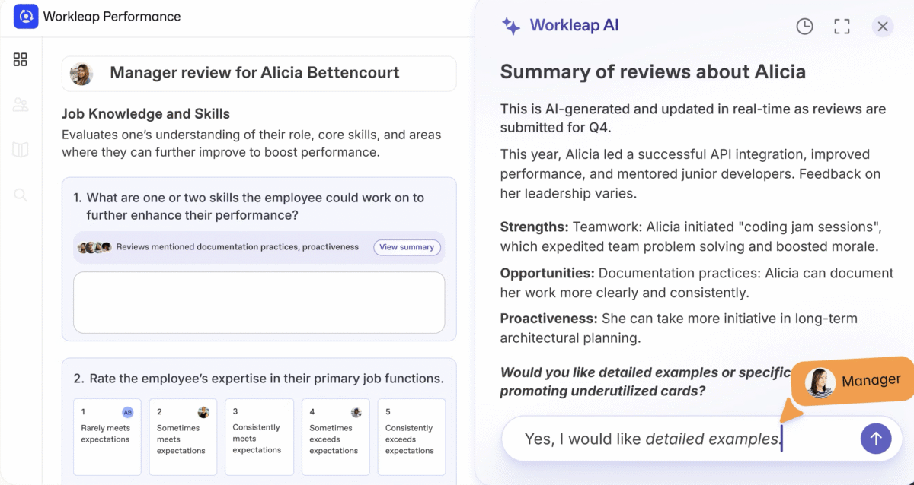The width and height of the screenshot is (914, 485).
Task: Click the Workleap Performance logo icon
Action: tap(26, 16)
